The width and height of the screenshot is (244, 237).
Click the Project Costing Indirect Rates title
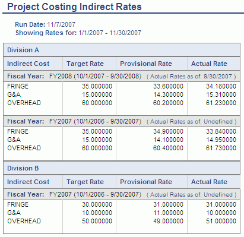coord(74,7)
